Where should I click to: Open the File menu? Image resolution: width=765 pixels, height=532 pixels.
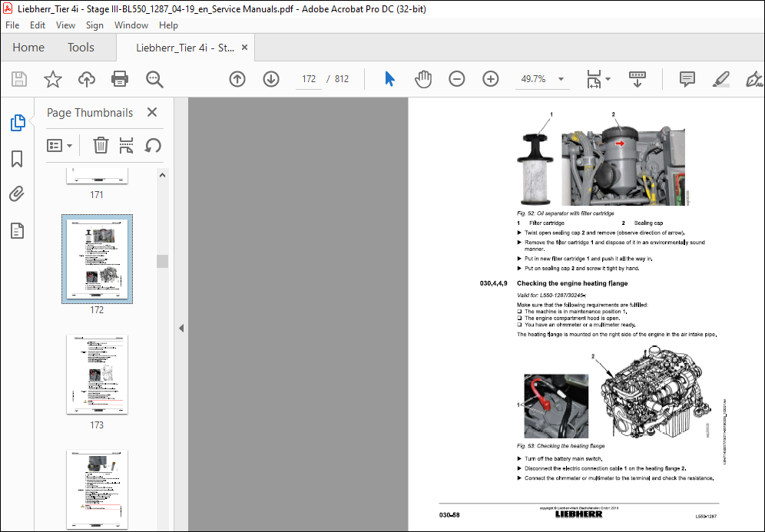tap(12, 25)
